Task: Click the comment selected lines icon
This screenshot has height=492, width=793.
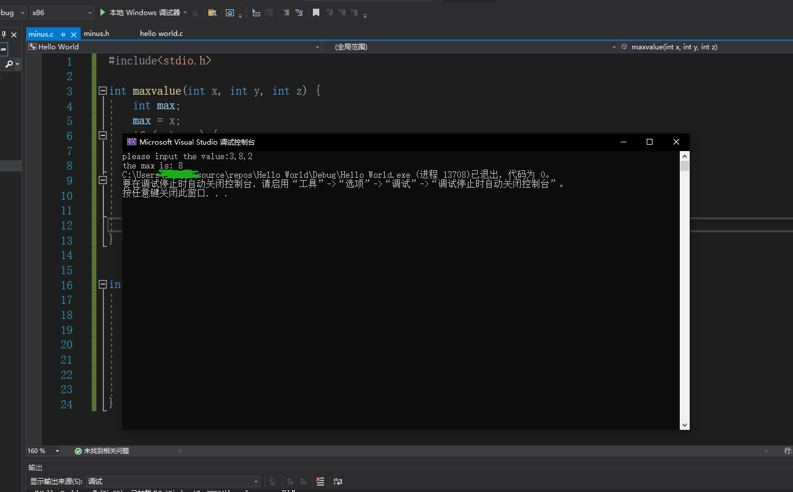Action: pos(285,12)
